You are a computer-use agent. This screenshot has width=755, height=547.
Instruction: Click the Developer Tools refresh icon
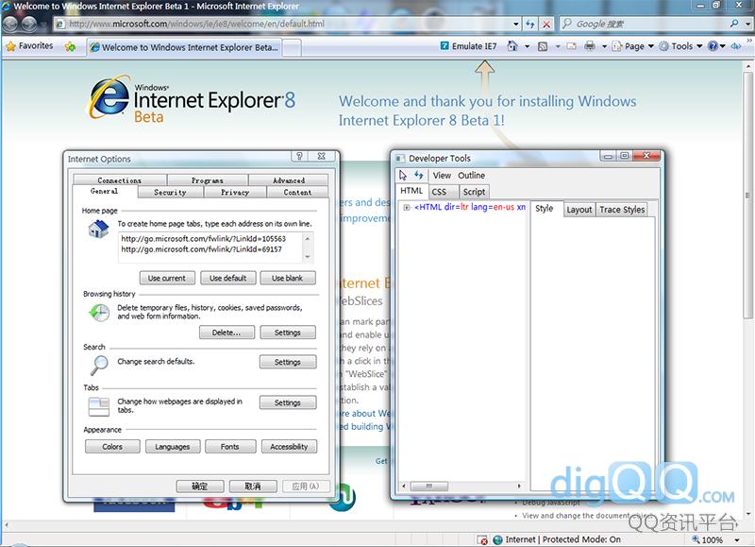coord(419,176)
